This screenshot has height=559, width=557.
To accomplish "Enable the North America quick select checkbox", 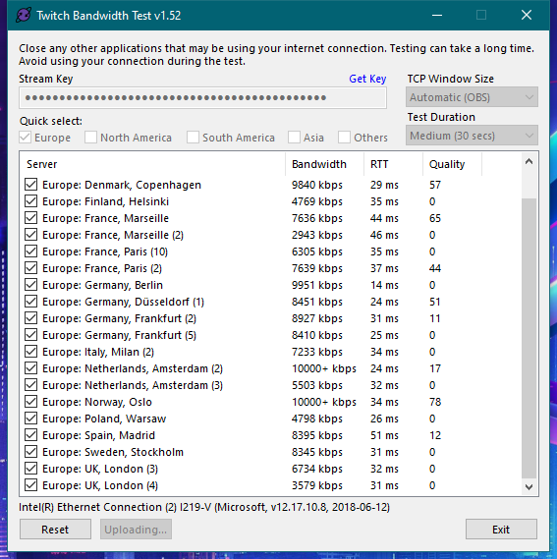I will 90,138.
